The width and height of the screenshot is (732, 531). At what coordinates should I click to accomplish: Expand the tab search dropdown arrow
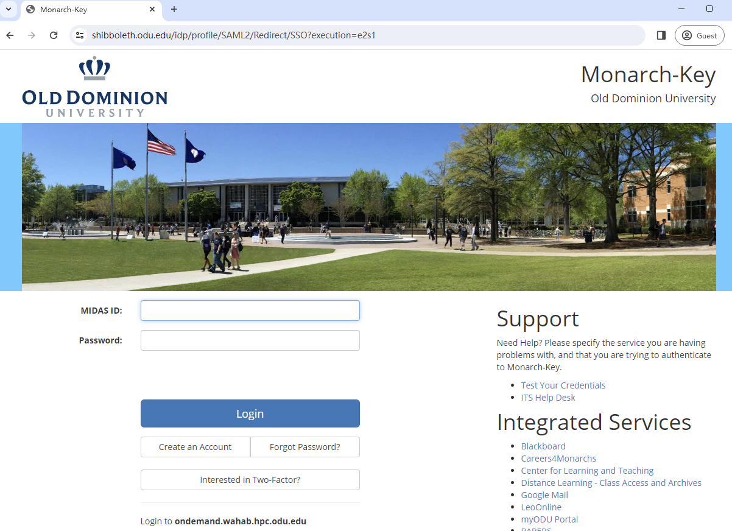(x=9, y=9)
